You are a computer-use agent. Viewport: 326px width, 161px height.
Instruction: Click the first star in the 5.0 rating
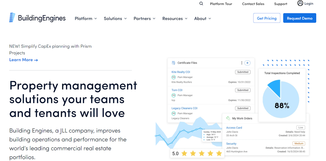click(x=184, y=154)
